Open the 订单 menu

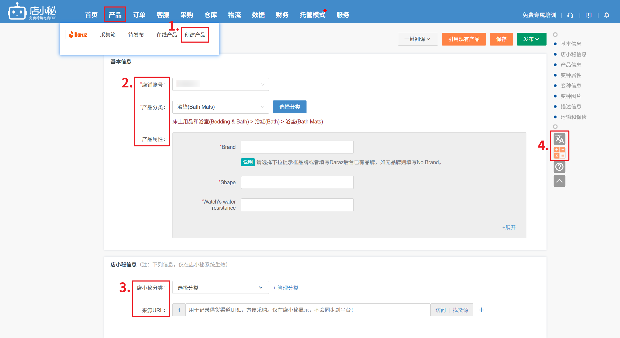[139, 15]
